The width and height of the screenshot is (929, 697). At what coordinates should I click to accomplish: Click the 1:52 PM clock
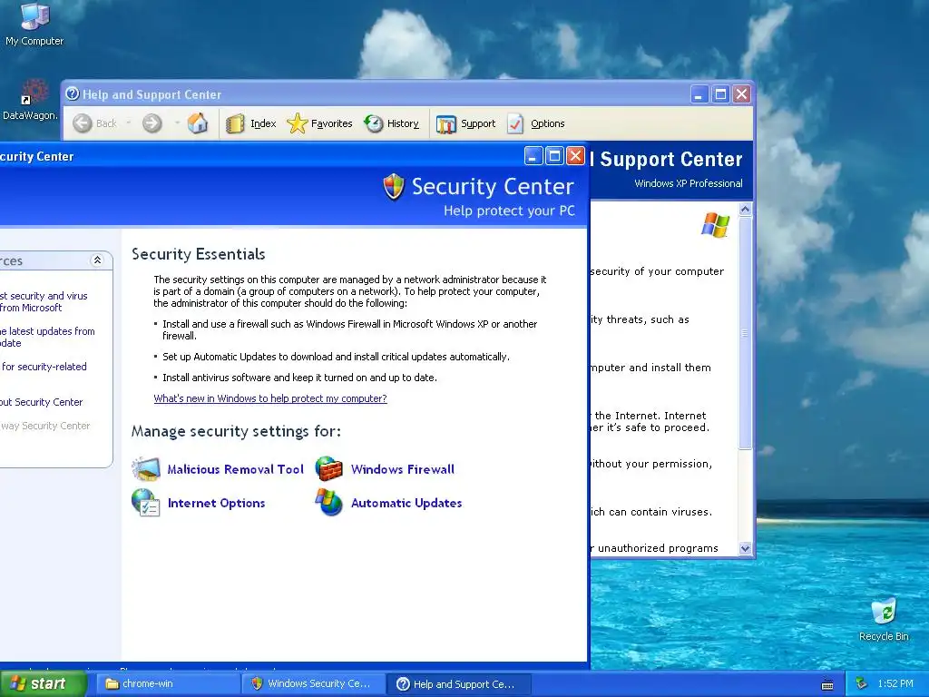coord(895,684)
